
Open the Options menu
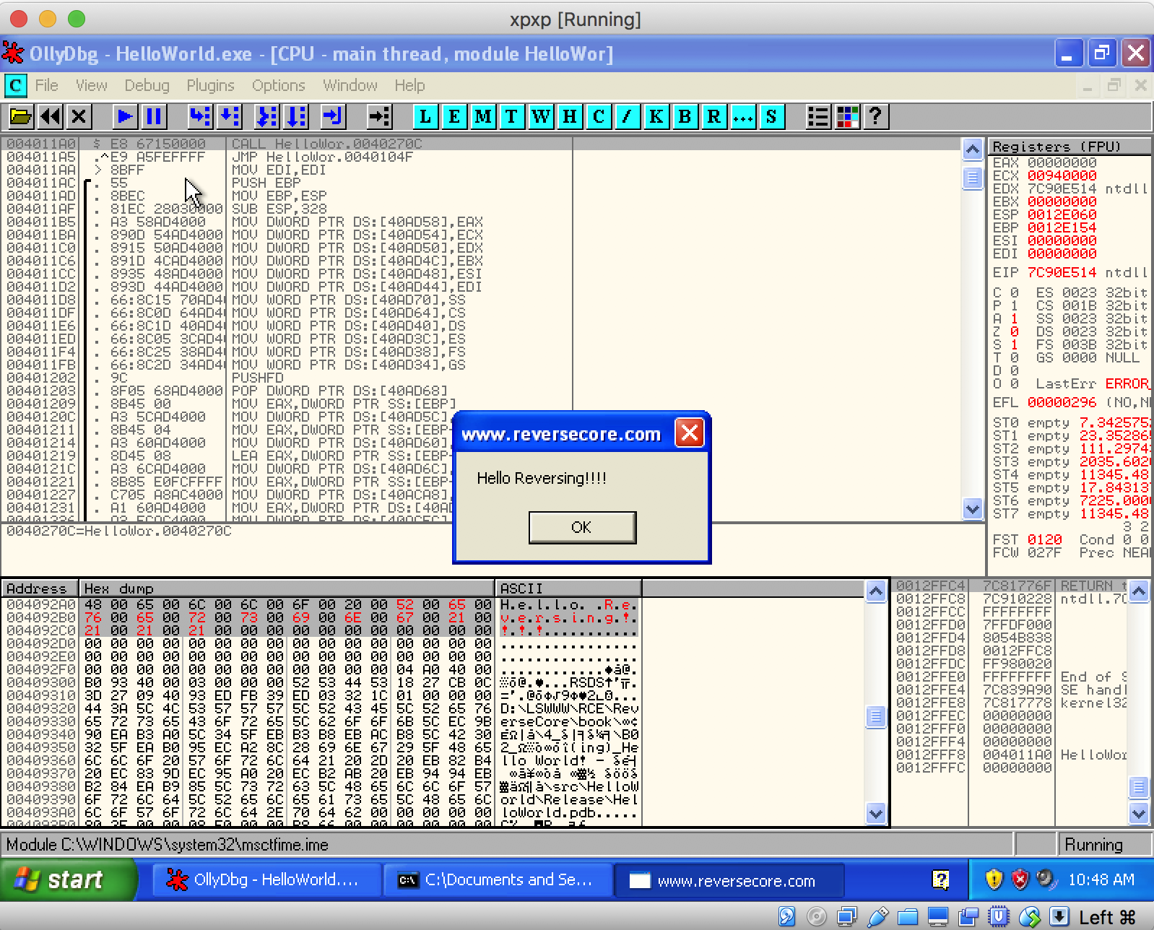tap(278, 85)
